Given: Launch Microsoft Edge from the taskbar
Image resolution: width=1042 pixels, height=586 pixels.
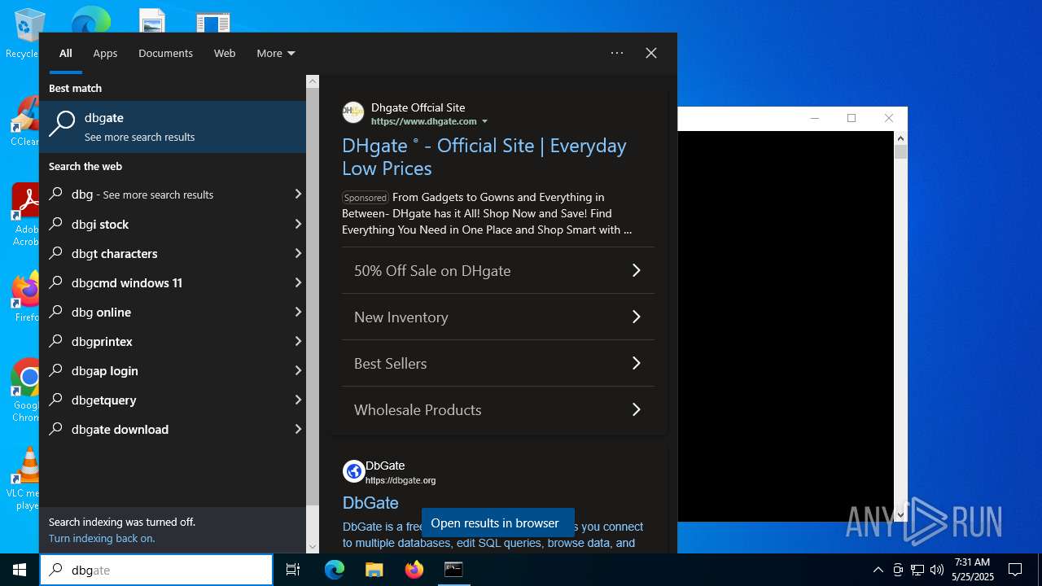Looking at the screenshot, I should coord(335,570).
